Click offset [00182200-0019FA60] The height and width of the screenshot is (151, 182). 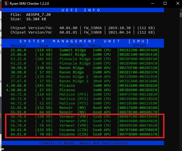[x=138, y=50]
